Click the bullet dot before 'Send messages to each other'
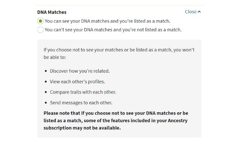This screenshot has height=142, width=246. [x=46, y=103]
